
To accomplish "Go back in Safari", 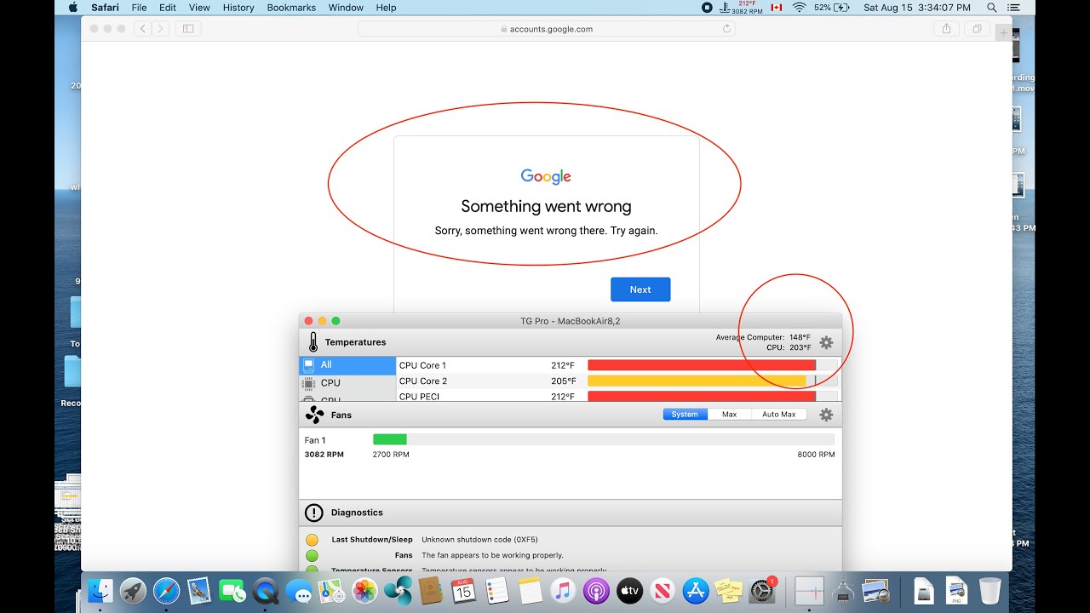I will (142, 29).
